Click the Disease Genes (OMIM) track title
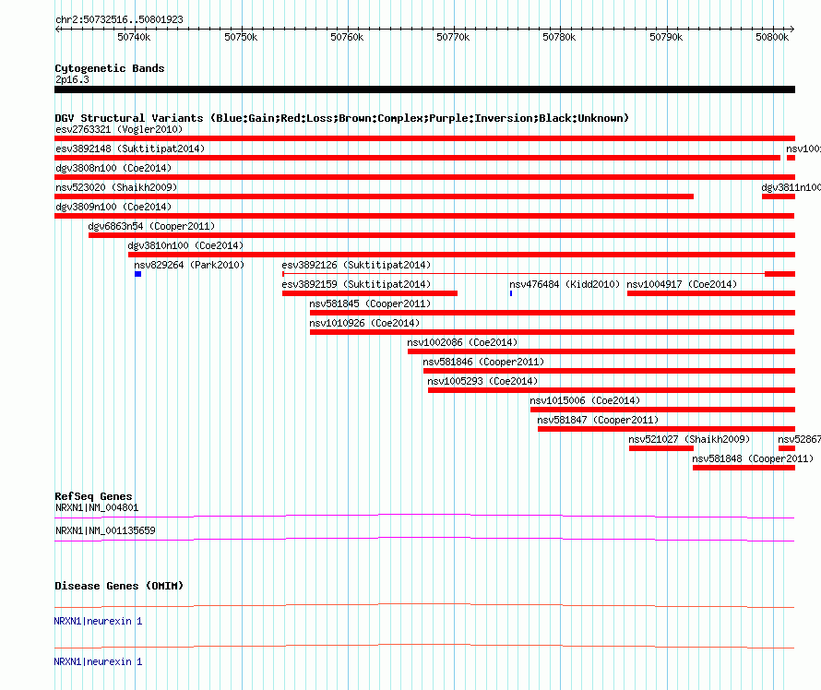 point(119,586)
